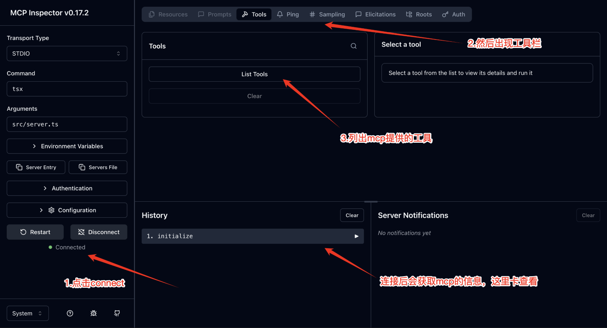Click the Arguments field with src/server.ts
This screenshot has width=607, height=328.
click(67, 124)
